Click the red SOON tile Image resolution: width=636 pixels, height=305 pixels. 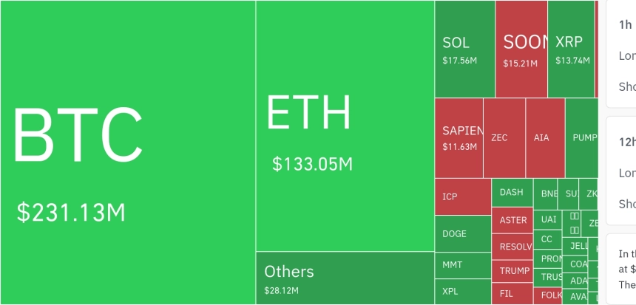point(521,49)
